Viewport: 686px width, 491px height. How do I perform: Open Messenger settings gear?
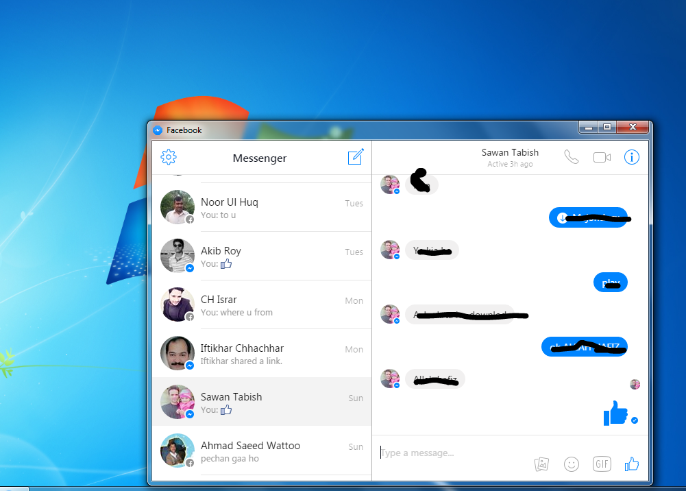169,156
